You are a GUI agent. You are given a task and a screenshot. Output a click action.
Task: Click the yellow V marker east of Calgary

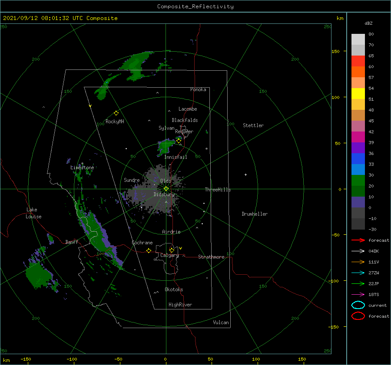pyautogui.click(x=180, y=248)
